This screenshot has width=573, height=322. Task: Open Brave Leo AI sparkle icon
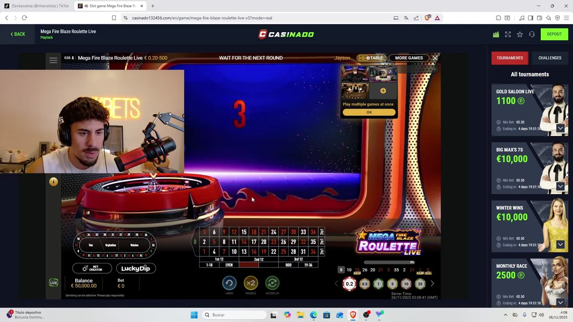548,18
